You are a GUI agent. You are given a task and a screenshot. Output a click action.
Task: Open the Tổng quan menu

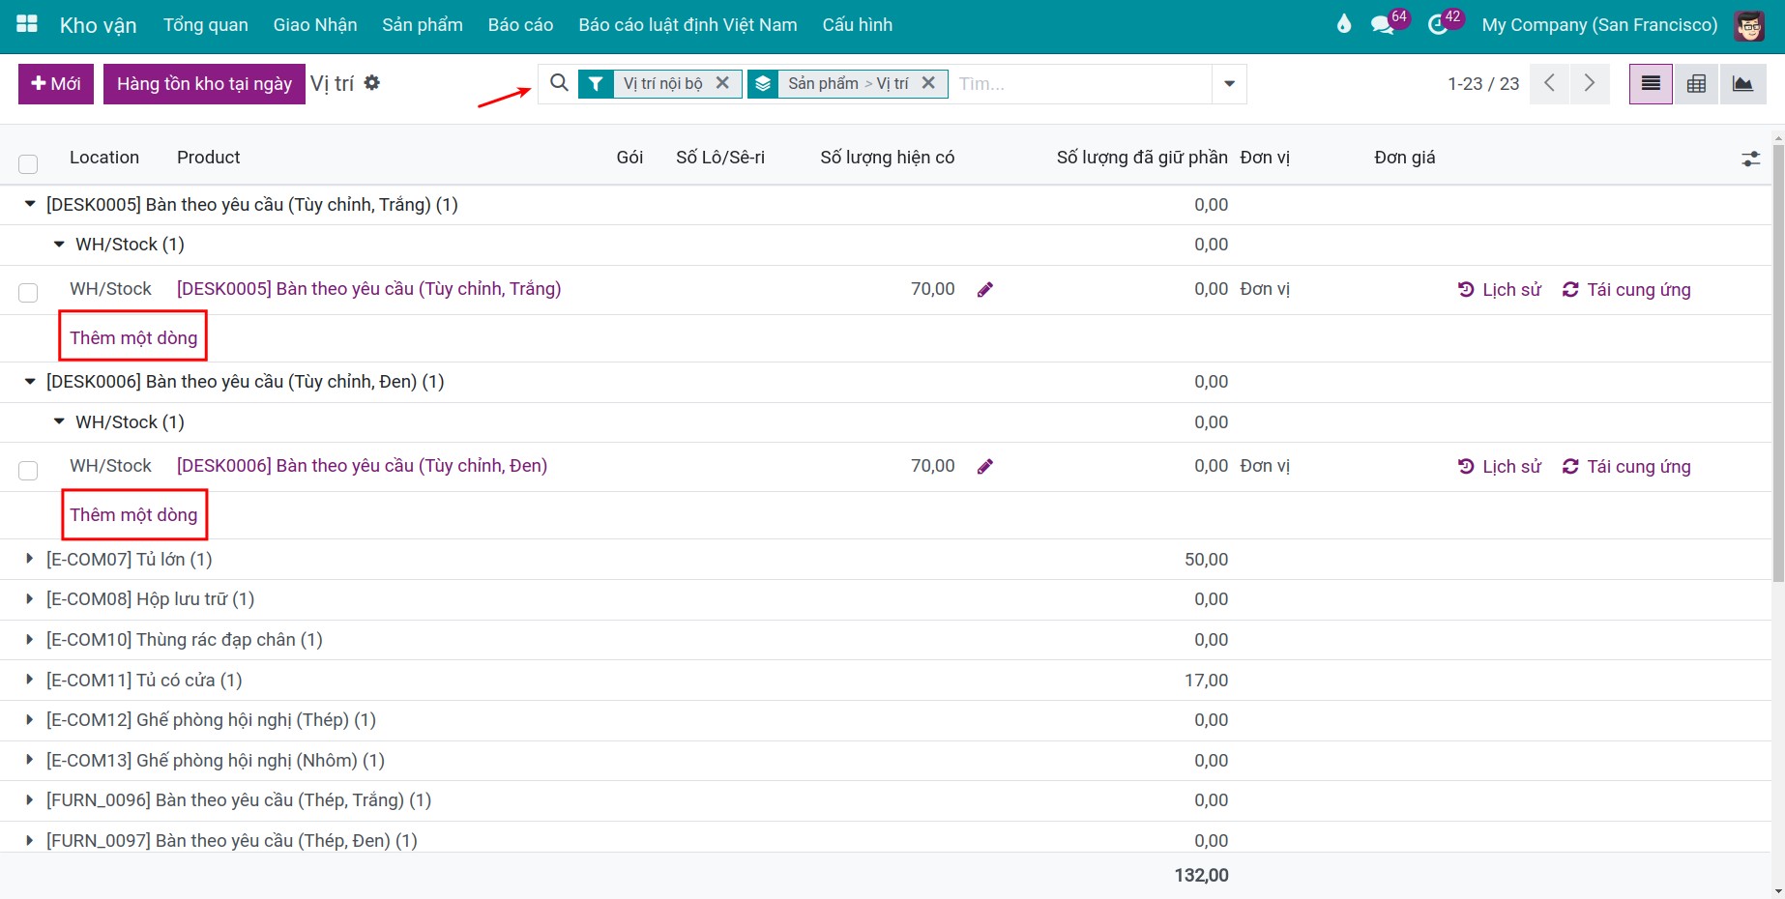tap(206, 25)
